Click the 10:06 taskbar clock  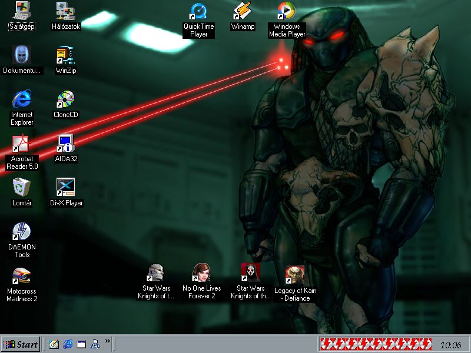pos(450,345)
